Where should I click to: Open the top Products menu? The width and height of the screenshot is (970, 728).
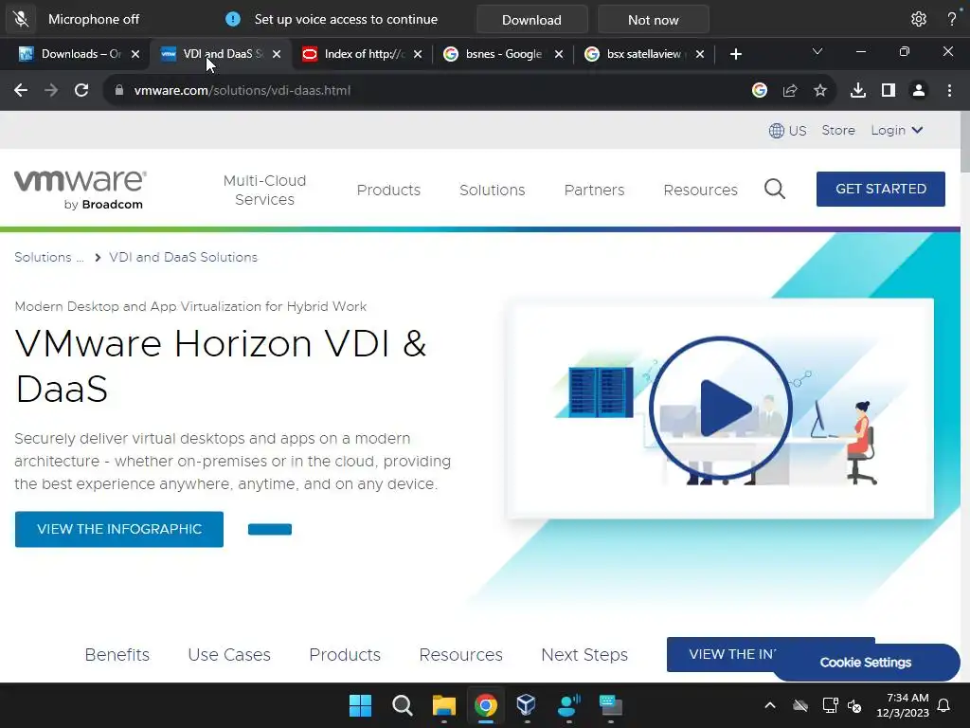[388, 190]
